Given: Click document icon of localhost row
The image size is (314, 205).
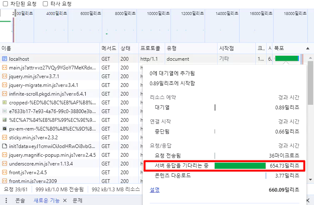Looking at the screenshot, I should tap(5, 59).
